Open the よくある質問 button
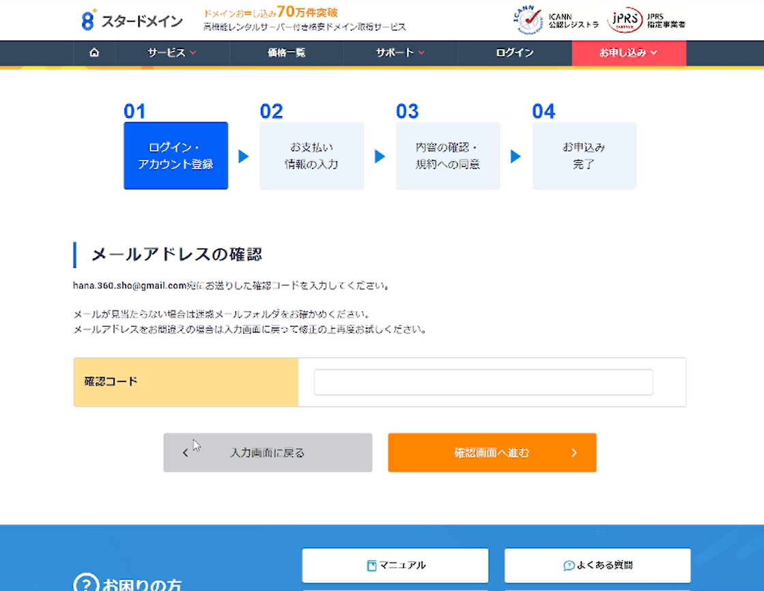 click(x=597, y=565)
